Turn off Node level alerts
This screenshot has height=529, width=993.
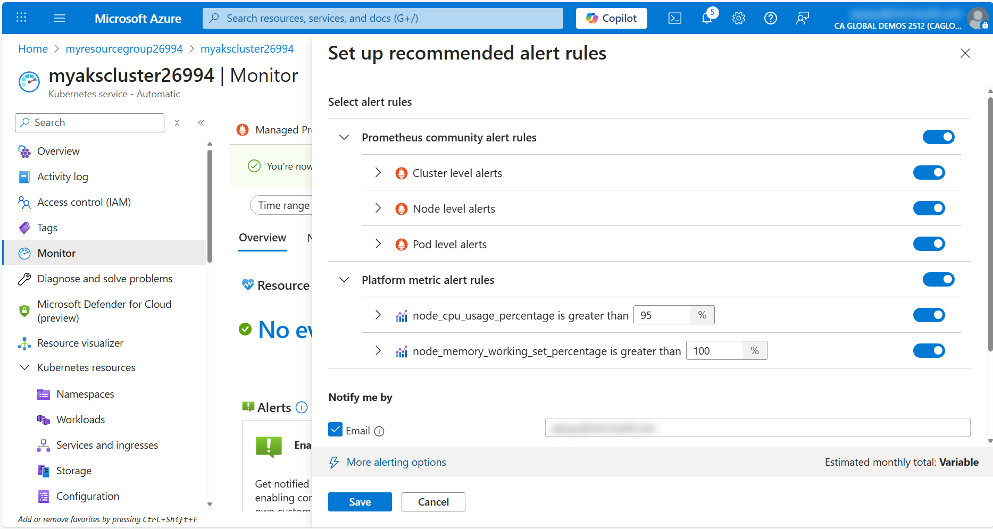coord(929,208)
